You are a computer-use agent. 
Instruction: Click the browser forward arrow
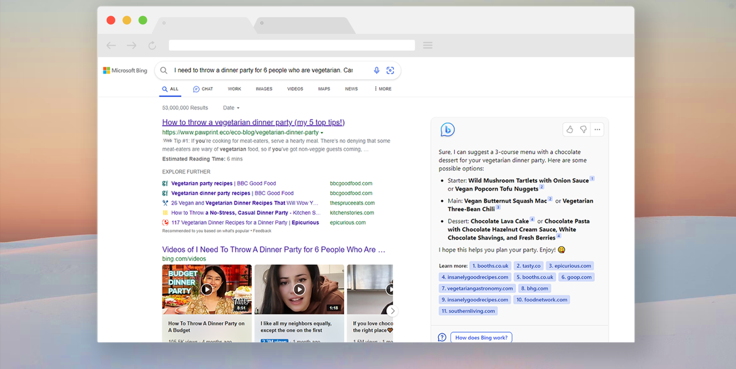pos(132,45)
